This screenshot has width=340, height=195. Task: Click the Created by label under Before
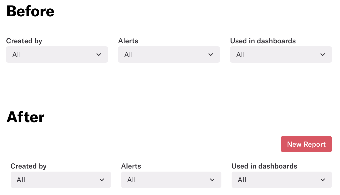[24, 41]
